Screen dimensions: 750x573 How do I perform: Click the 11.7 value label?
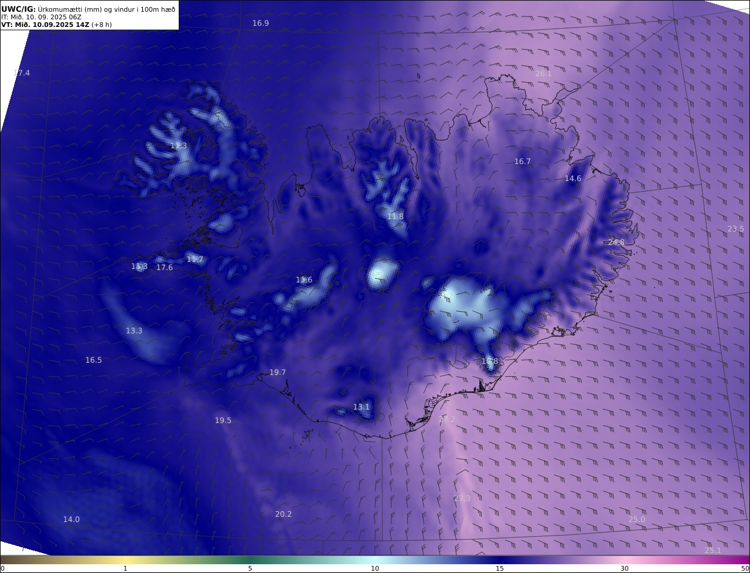(195, 260)
